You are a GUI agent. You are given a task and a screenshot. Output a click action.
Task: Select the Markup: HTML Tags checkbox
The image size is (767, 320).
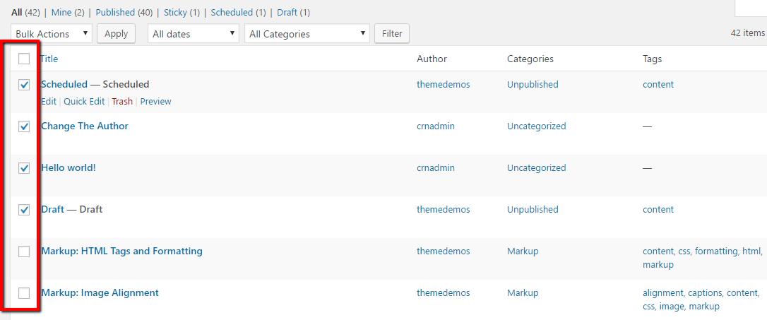[24, 251]
